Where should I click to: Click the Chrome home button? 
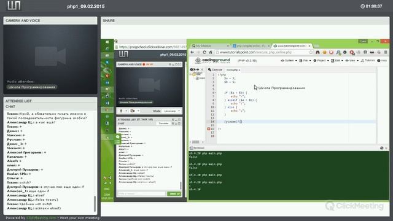pos(211,52)
